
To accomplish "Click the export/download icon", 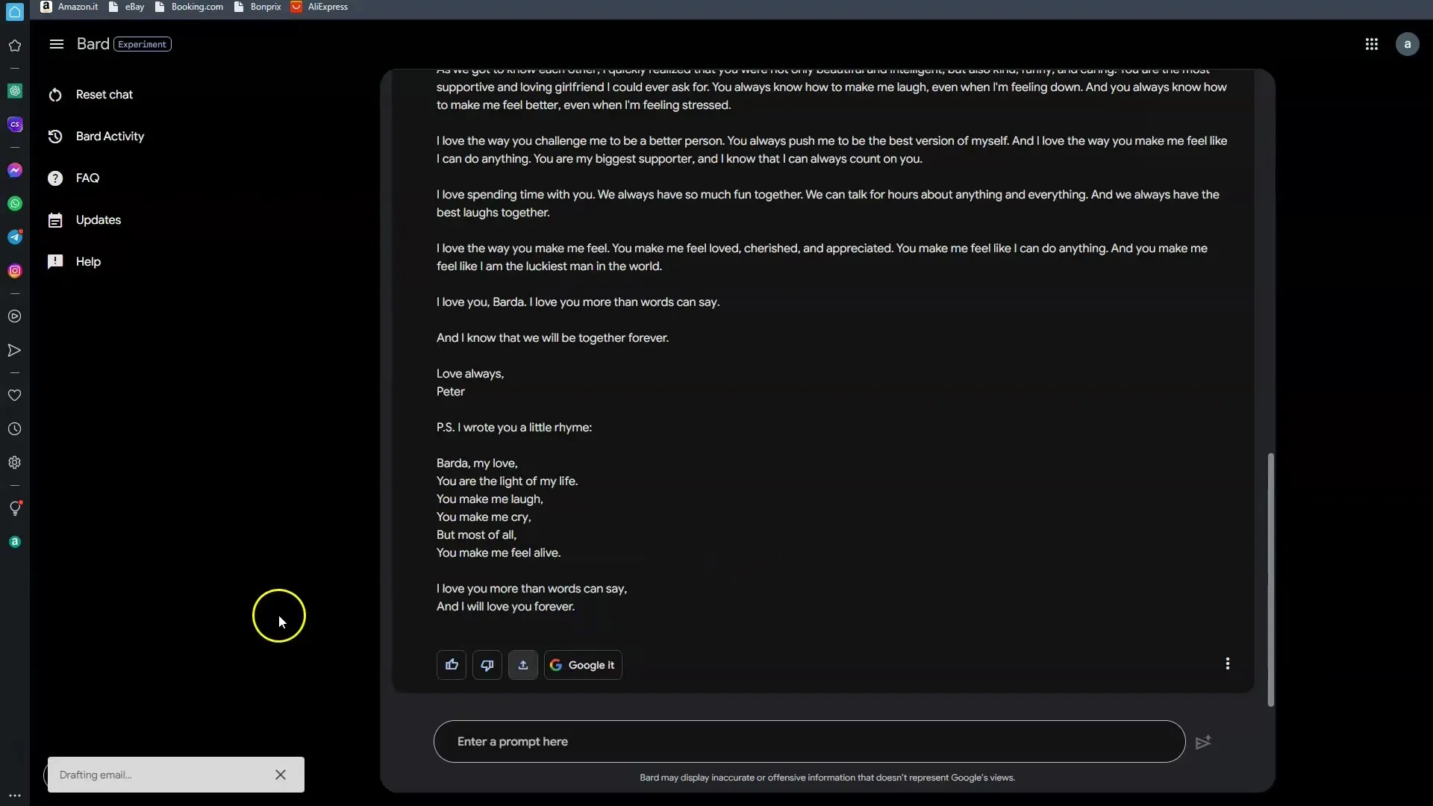I will coord(522,664).
